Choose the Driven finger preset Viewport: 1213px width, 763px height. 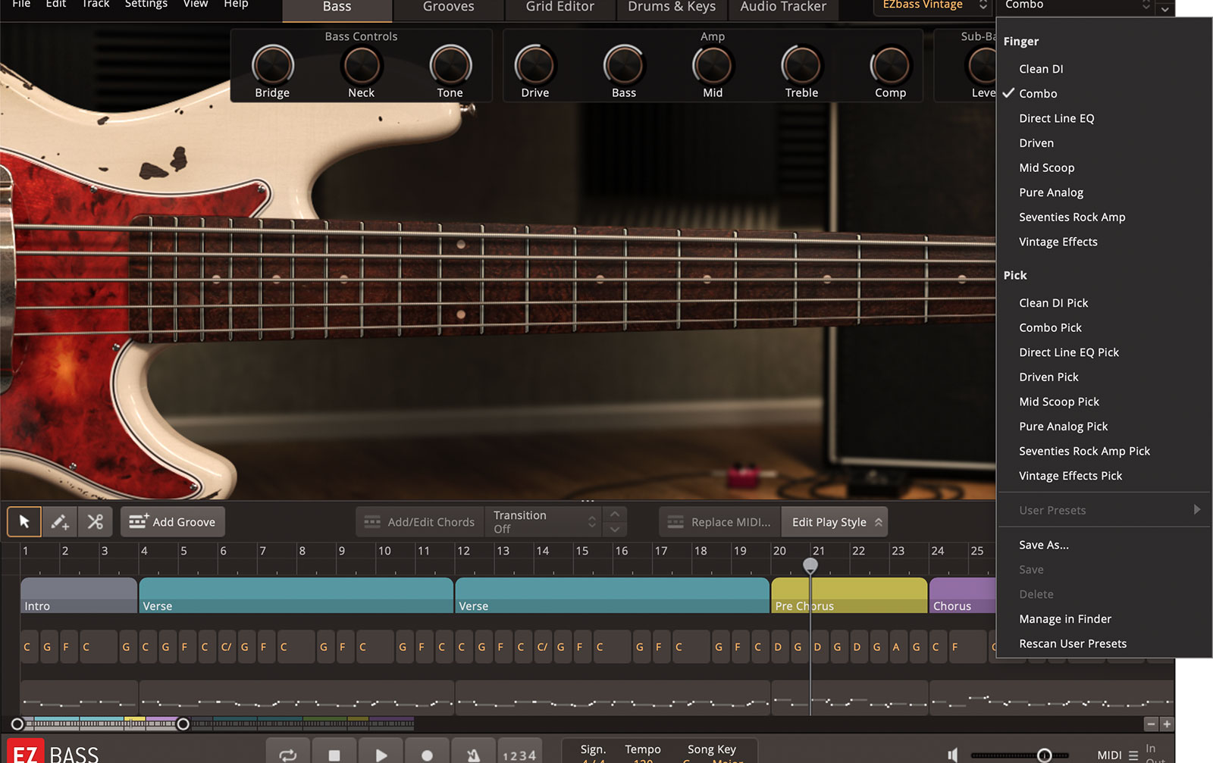pos(1103,143)
